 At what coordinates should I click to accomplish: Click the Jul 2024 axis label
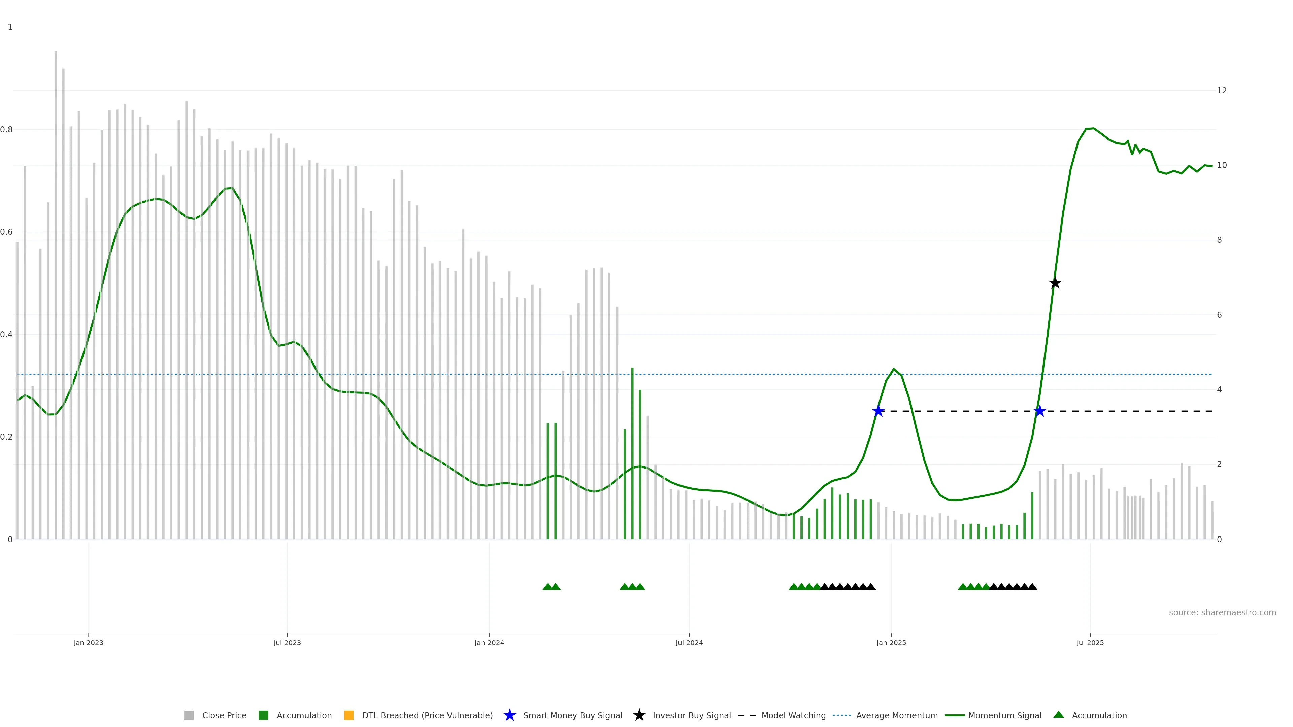coord(689,643)
